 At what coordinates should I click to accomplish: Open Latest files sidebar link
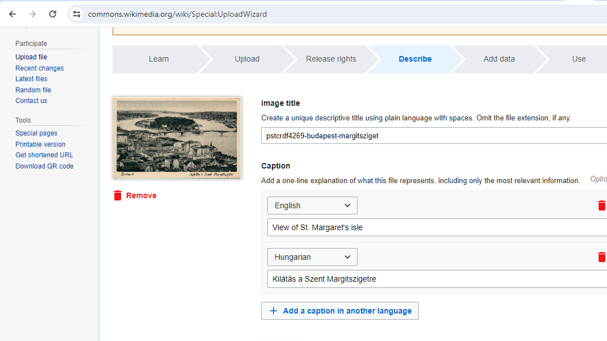[31, 79]
